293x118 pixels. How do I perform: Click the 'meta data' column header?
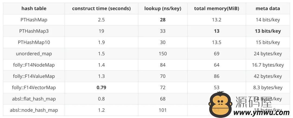(268, 8)
